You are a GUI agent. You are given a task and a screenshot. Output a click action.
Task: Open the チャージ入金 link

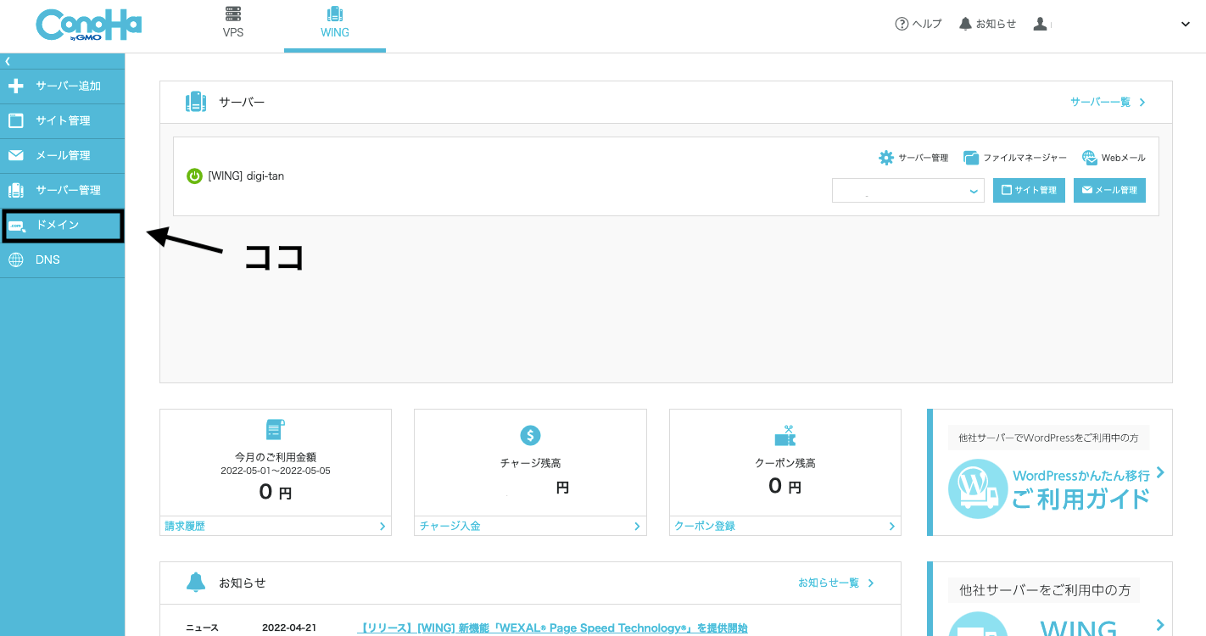pyautogui.click(x=530, y=526)
